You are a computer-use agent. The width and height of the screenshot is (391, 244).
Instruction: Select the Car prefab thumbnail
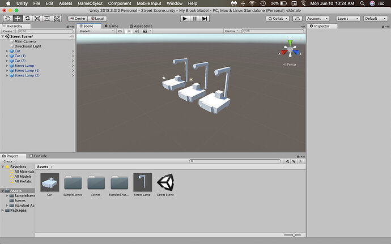tap(50, 182)
